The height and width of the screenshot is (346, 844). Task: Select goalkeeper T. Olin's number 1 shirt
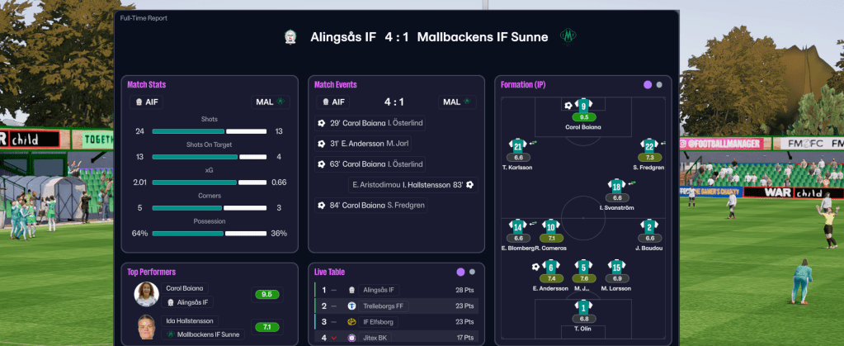pos(584,306)
